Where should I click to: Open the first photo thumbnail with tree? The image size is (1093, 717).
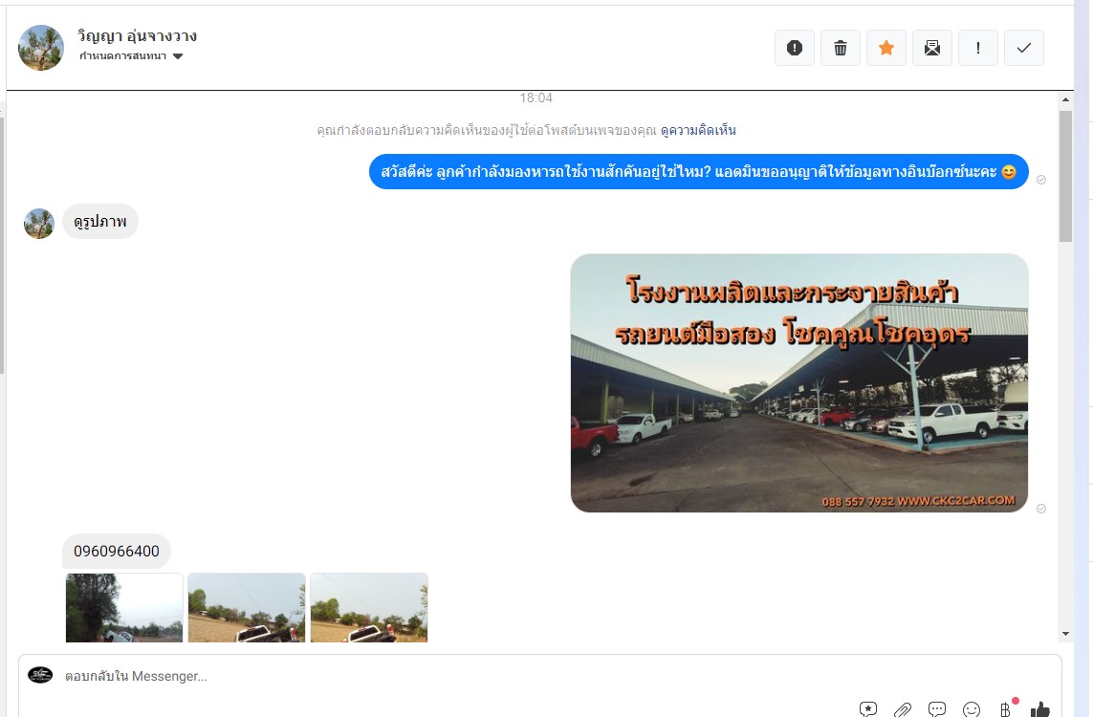pyautogui.click(x=124, y=608)
